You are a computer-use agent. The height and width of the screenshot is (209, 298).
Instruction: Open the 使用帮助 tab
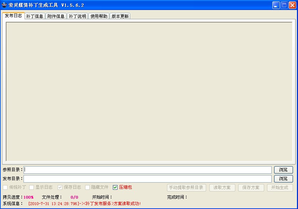click(x=99, y=16)
